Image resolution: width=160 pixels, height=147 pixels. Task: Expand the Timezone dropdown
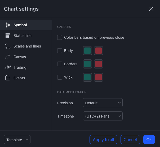pos(103,116)
